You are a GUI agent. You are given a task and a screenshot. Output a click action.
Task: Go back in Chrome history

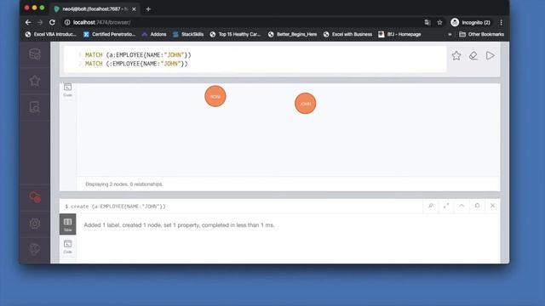tap(28, 22)
